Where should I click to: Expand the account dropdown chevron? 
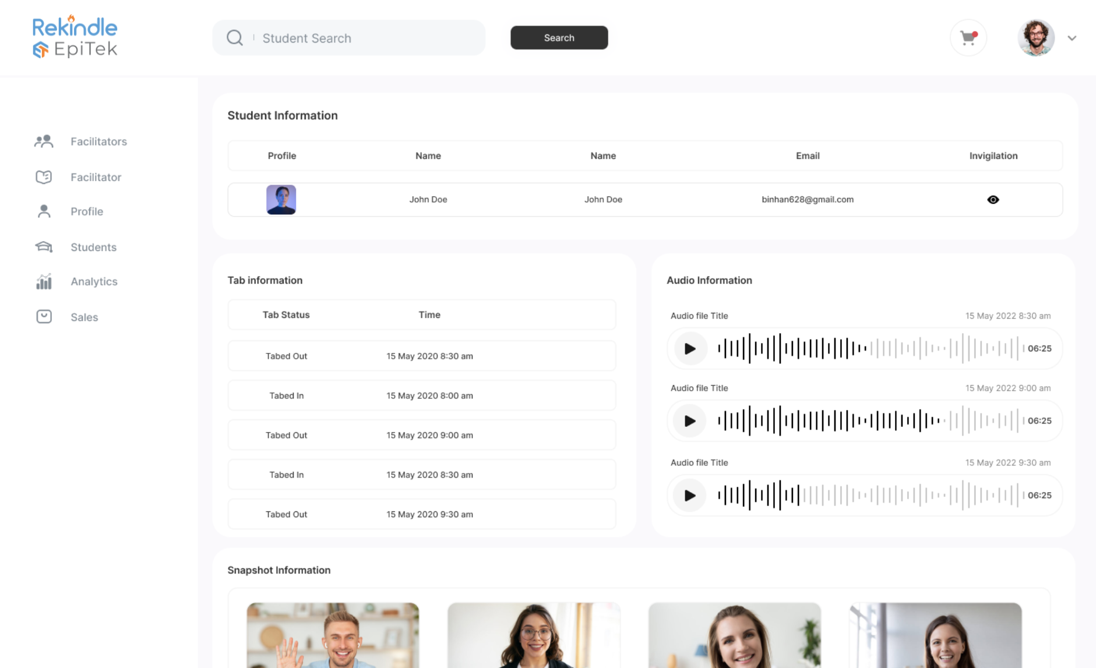(x=1072, y=38)
